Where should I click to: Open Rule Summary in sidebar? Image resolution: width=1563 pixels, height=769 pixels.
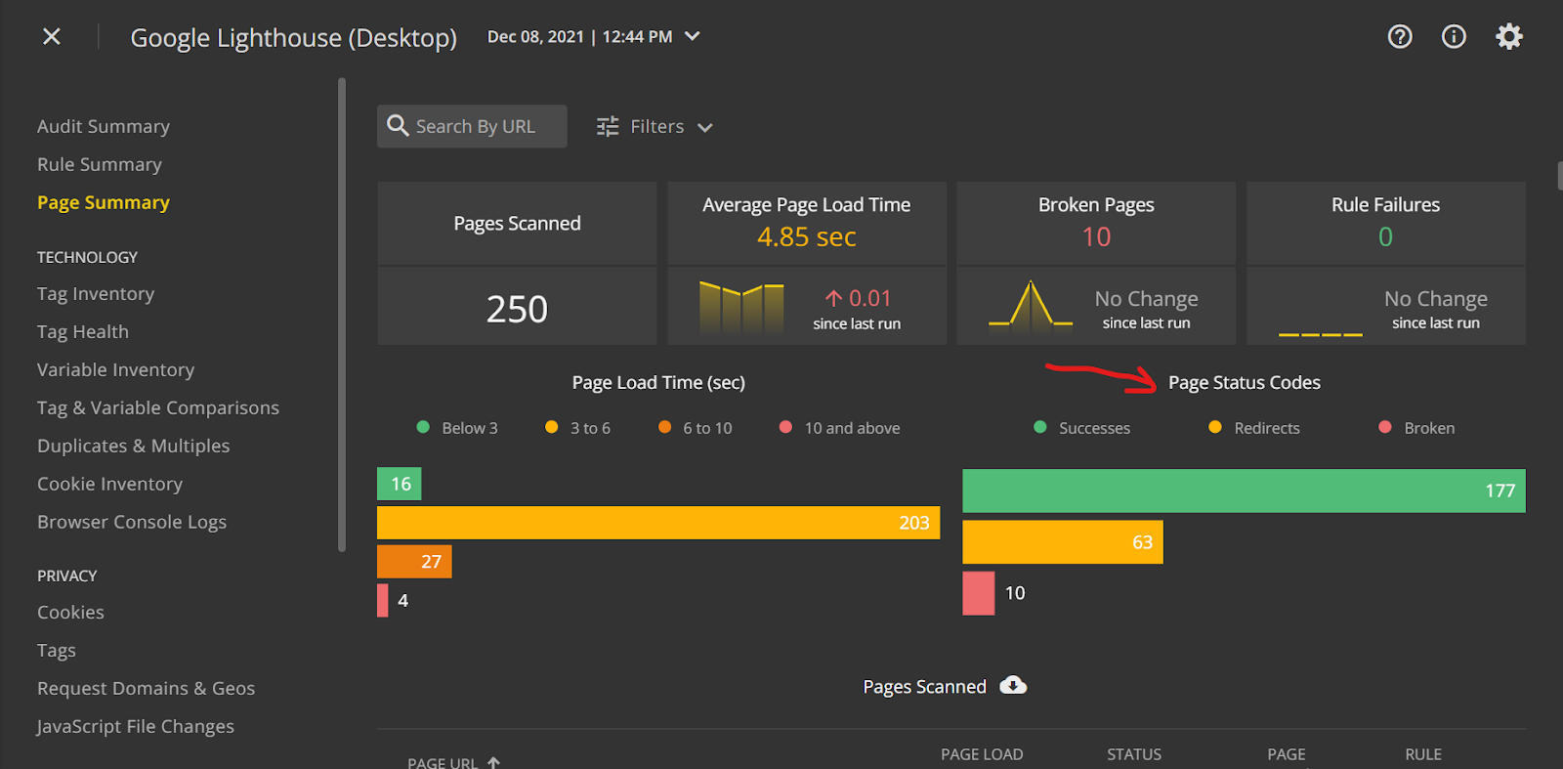click(x=100, y=164)
